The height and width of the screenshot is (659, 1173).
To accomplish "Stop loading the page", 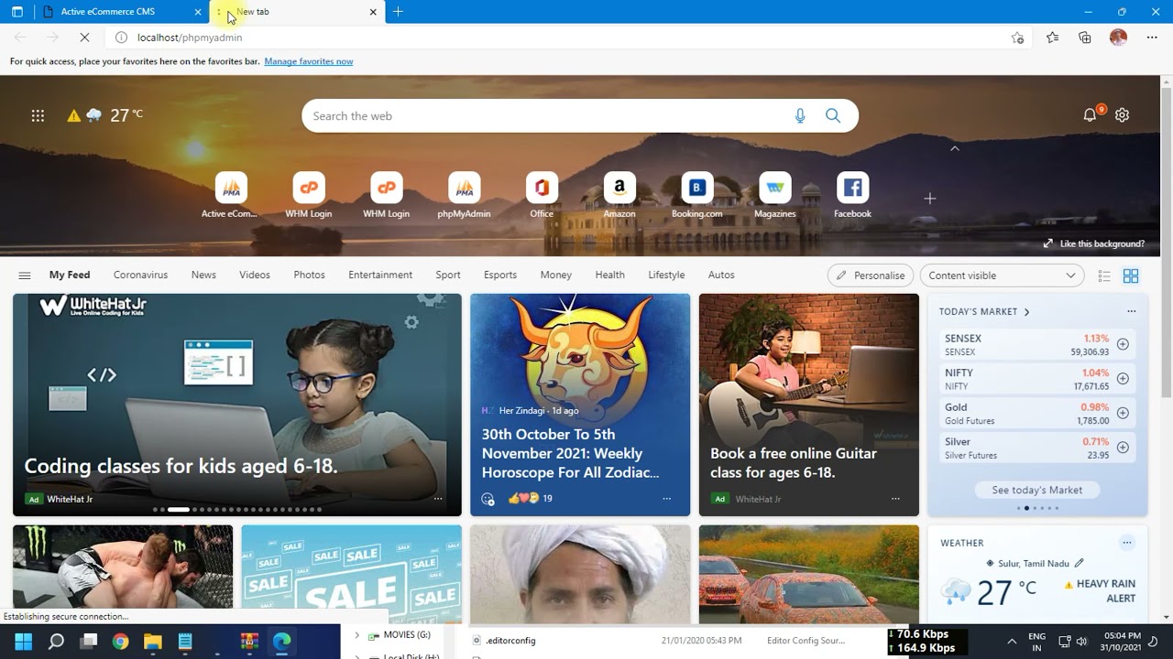I will [x=84, y=38].
